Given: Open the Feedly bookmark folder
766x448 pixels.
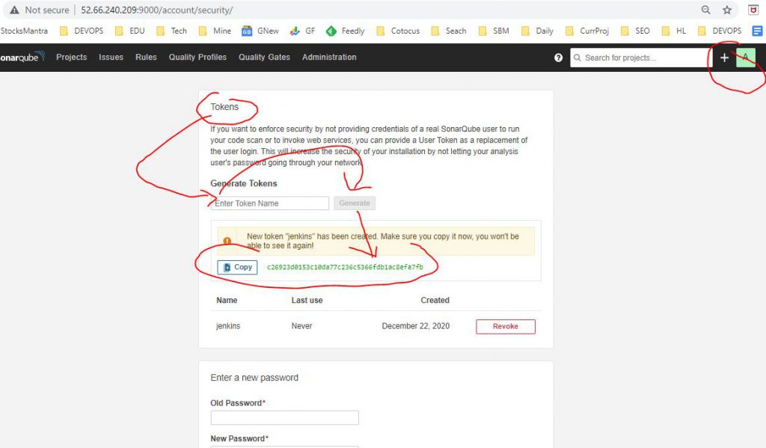Looking at the screenshot, I should tap(346, 31).
